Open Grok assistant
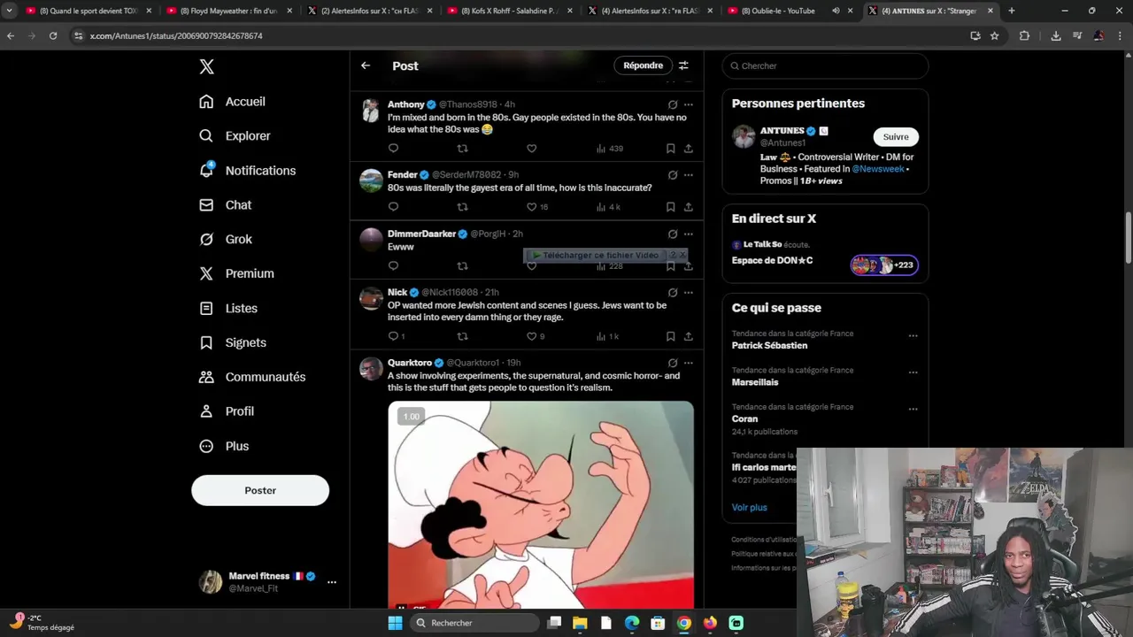The width and height of the screenshot is (1133, 637). (226, 240)
